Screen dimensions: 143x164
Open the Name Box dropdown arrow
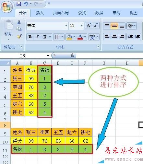(48, 56)
